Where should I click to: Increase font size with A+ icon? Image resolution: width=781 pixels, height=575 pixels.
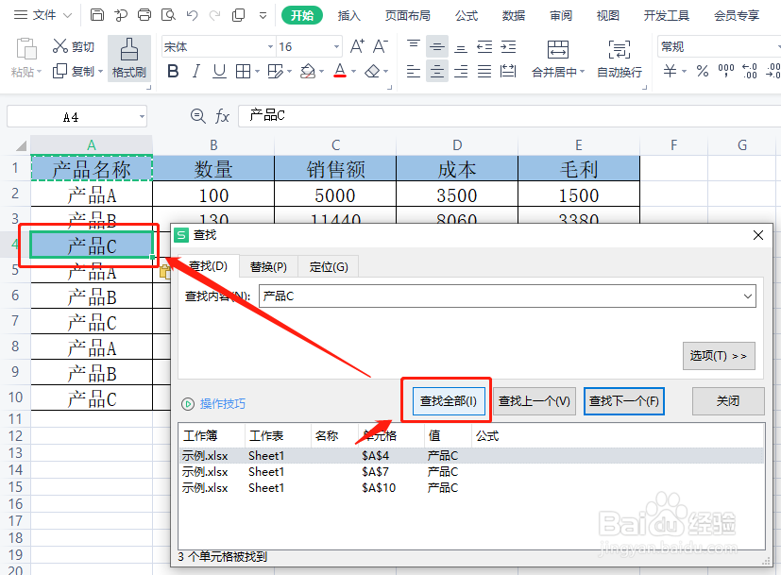pos(356,43)
